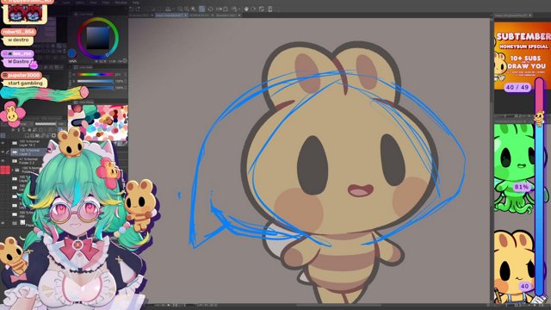Click the zoom out magnifier icon
This screenshot has width=551, height=310.
click(x=181, y=9)
